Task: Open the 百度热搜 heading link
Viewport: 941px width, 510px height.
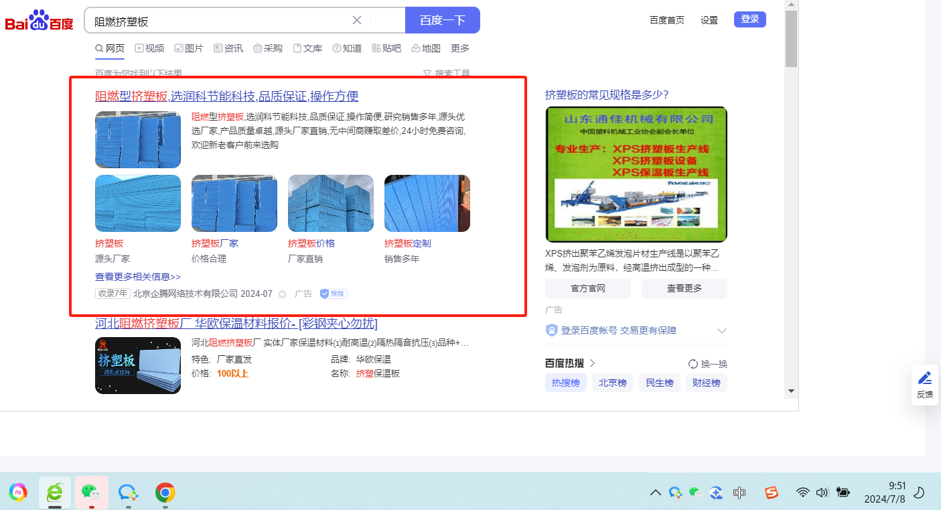Action: tap(570, 363)
